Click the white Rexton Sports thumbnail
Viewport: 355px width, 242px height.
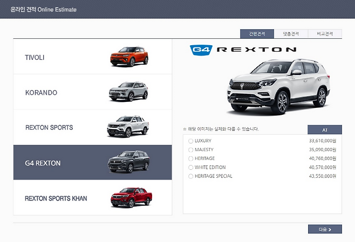128,127
